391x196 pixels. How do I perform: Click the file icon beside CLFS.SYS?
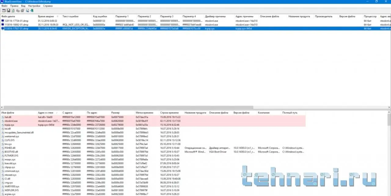pyautogui.click(x=3, y=140)
